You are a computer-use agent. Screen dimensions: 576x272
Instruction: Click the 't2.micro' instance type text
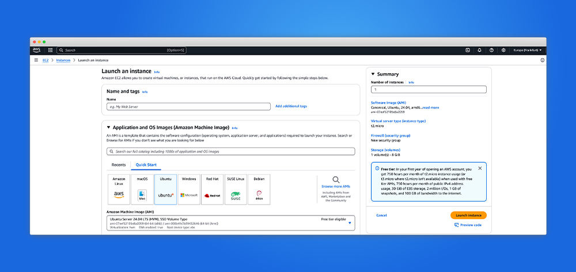377,126
